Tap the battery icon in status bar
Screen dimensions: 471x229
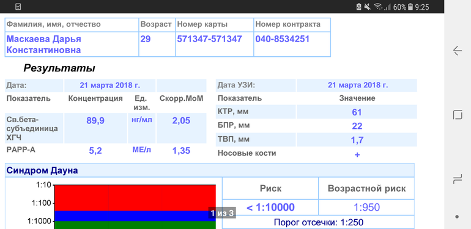410,7
